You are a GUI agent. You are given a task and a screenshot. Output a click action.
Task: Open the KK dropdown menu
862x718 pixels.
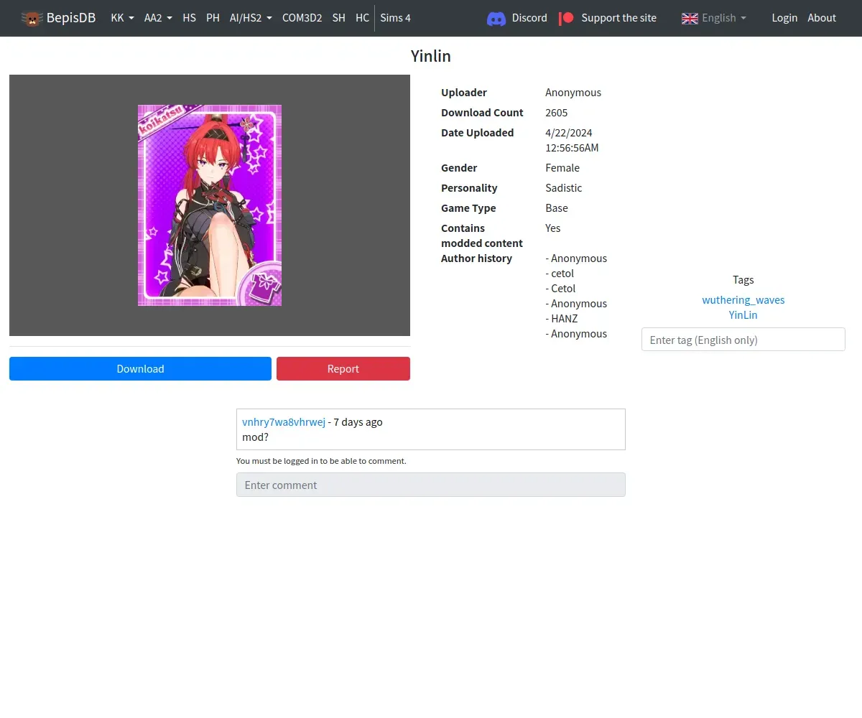122,18
